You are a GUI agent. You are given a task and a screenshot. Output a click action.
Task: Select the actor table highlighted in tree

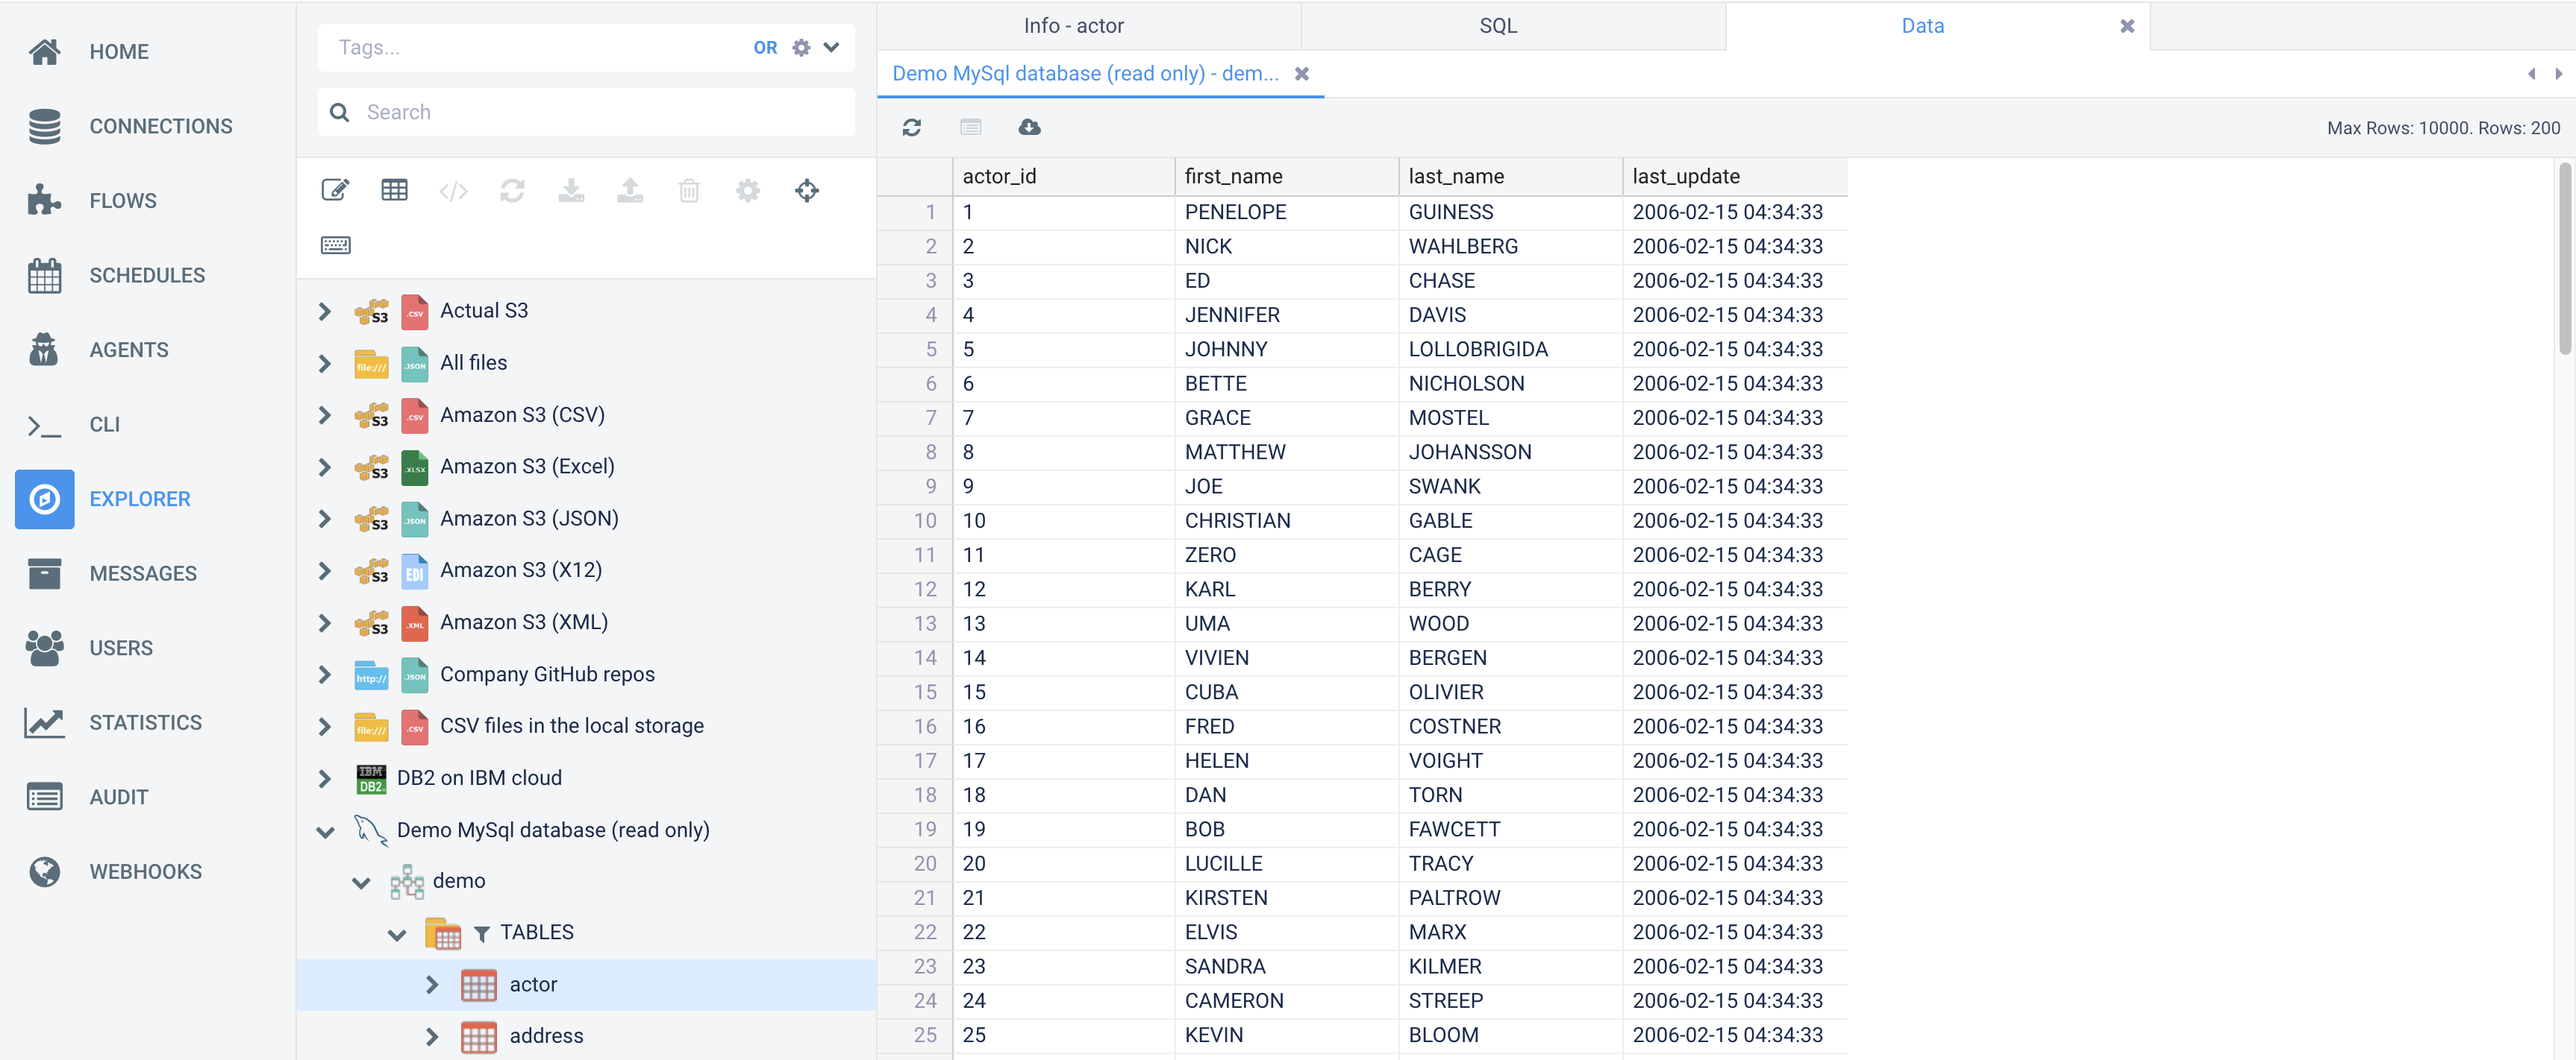pyautogui.click(x=532, y=983)
